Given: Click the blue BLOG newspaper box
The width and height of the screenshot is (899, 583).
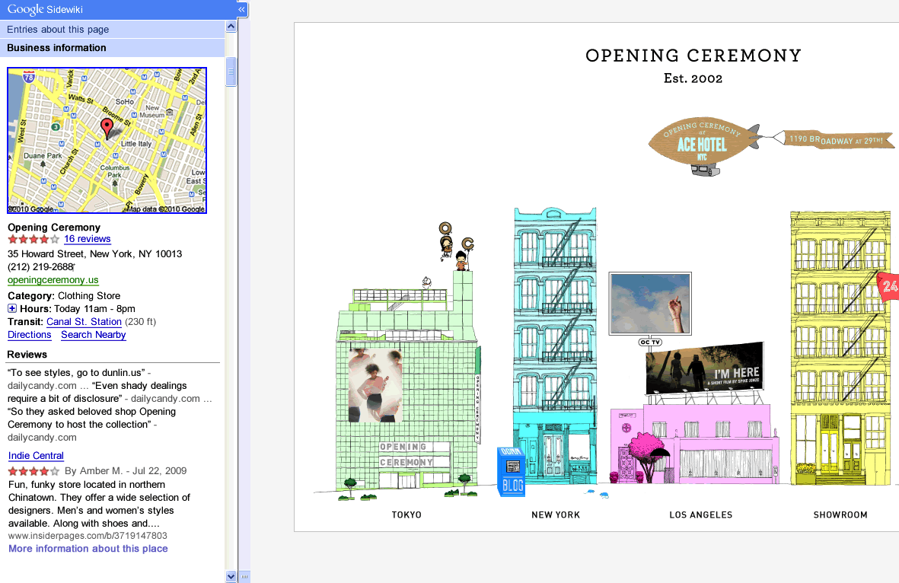Looking at the screenshot, I should tap(511, 471).
